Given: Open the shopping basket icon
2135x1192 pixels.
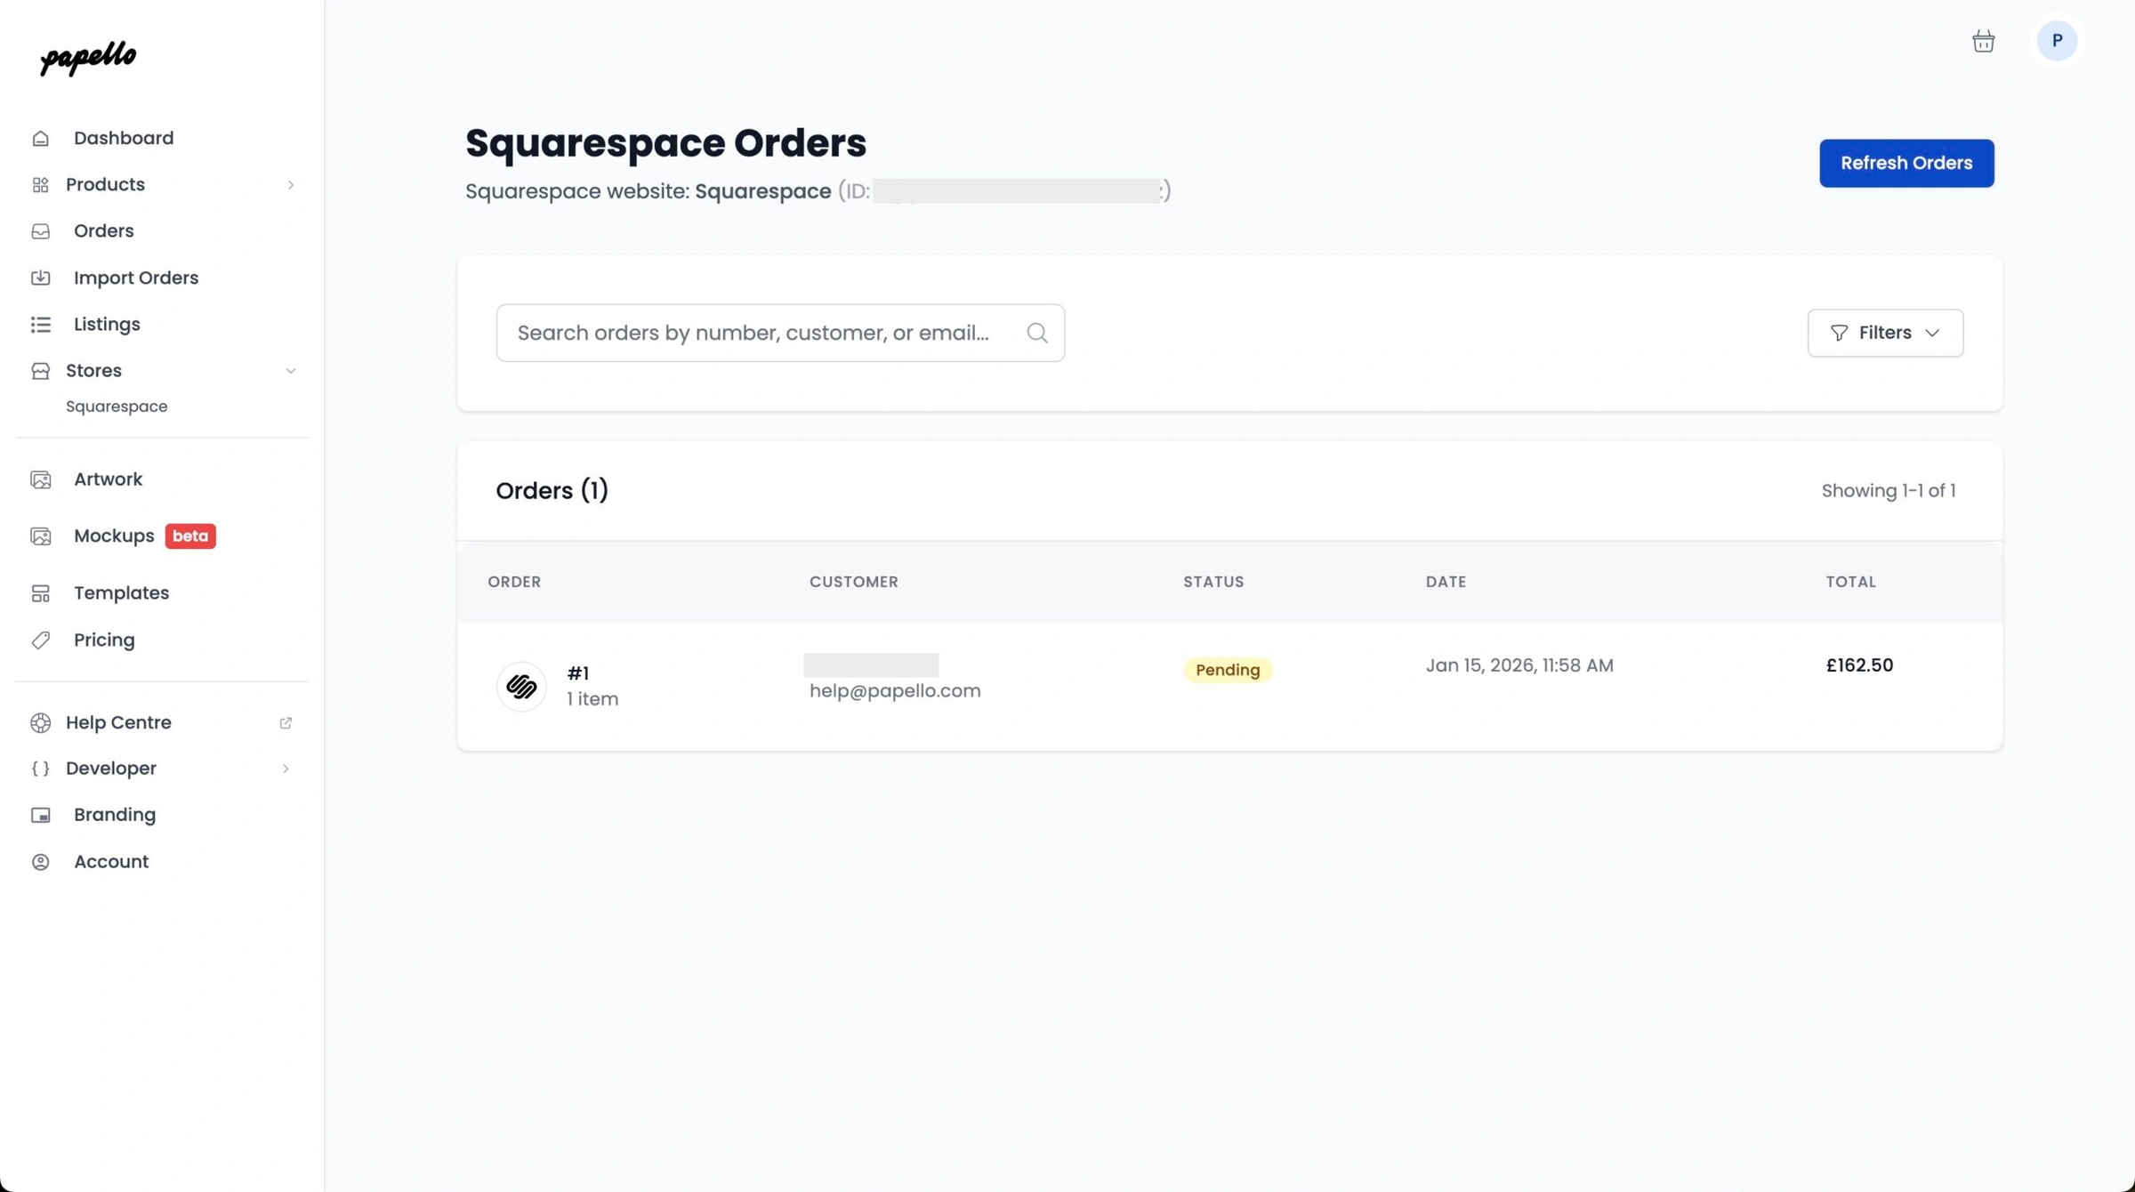Looking at the screenshot, I should [1983, 41].
